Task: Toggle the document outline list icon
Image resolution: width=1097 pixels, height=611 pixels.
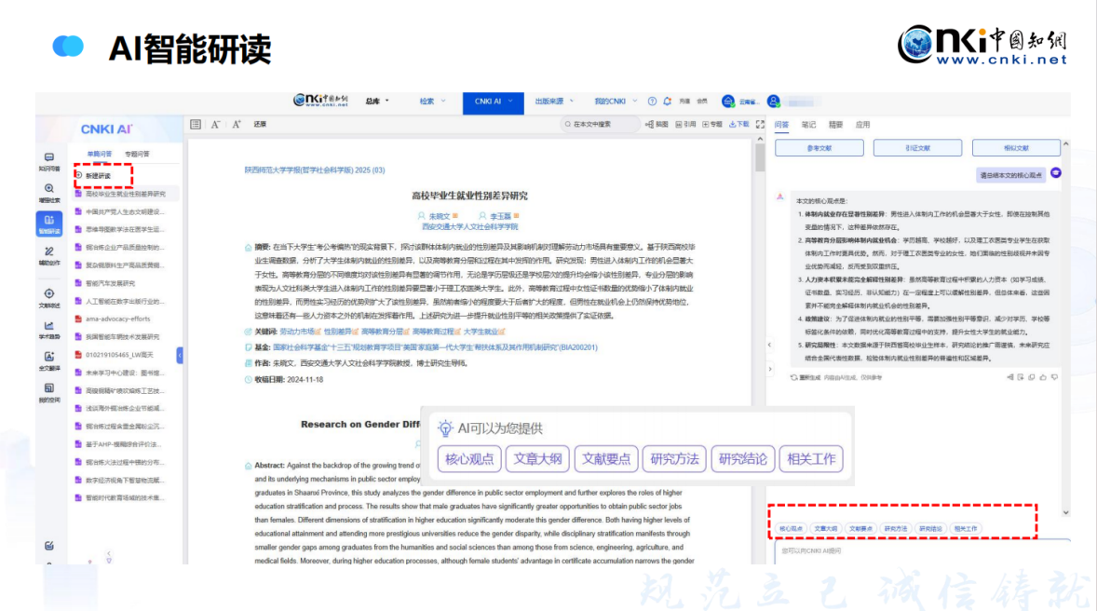Action: tap(196, 124)
